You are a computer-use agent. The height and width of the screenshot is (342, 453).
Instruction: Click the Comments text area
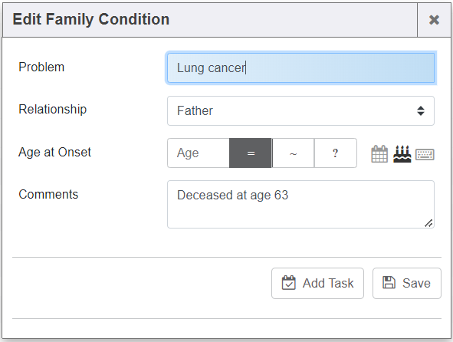[x=300, y=205]
